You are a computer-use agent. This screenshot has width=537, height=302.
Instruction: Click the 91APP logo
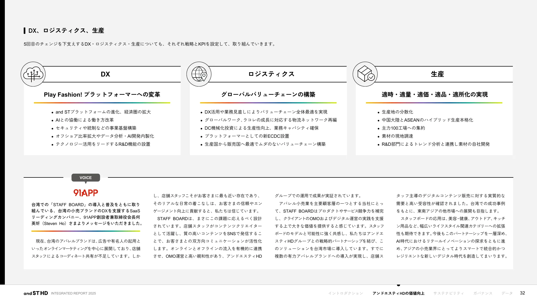click(x=86, y=192)
